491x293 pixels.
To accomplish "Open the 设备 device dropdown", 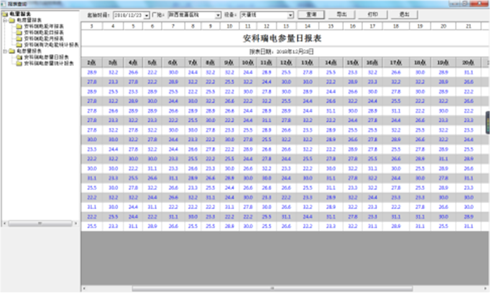I will [x=290, y=14].
